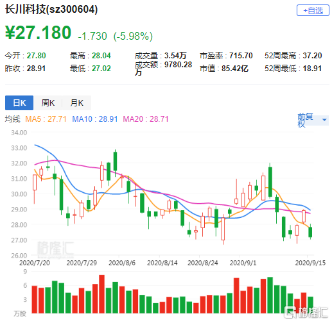Click the dropdown arrow beside 前复权
The image size is (332, 323).
click(324, 120)
